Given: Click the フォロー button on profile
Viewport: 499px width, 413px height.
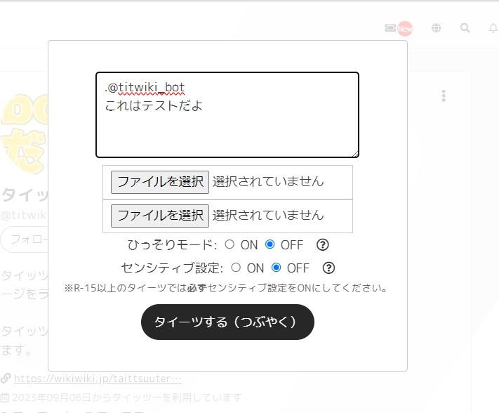Looking at the screenshot, I should (x=25, y=240).
